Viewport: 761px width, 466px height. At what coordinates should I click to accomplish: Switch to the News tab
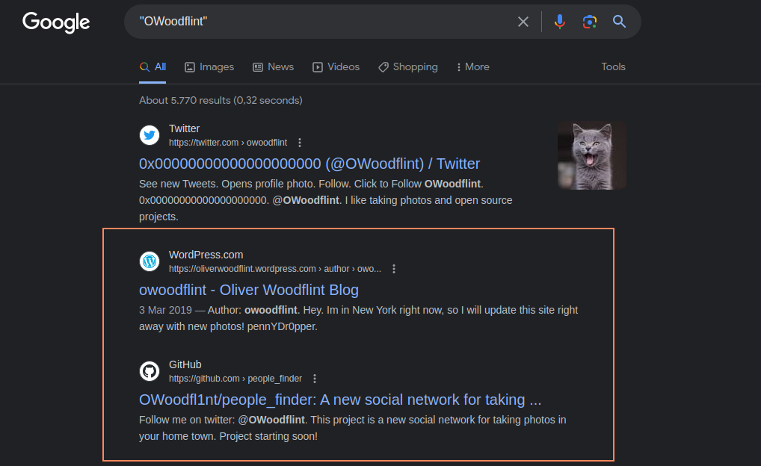pos(273,66)
